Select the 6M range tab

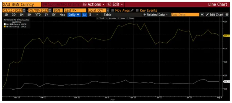(29, 15)
